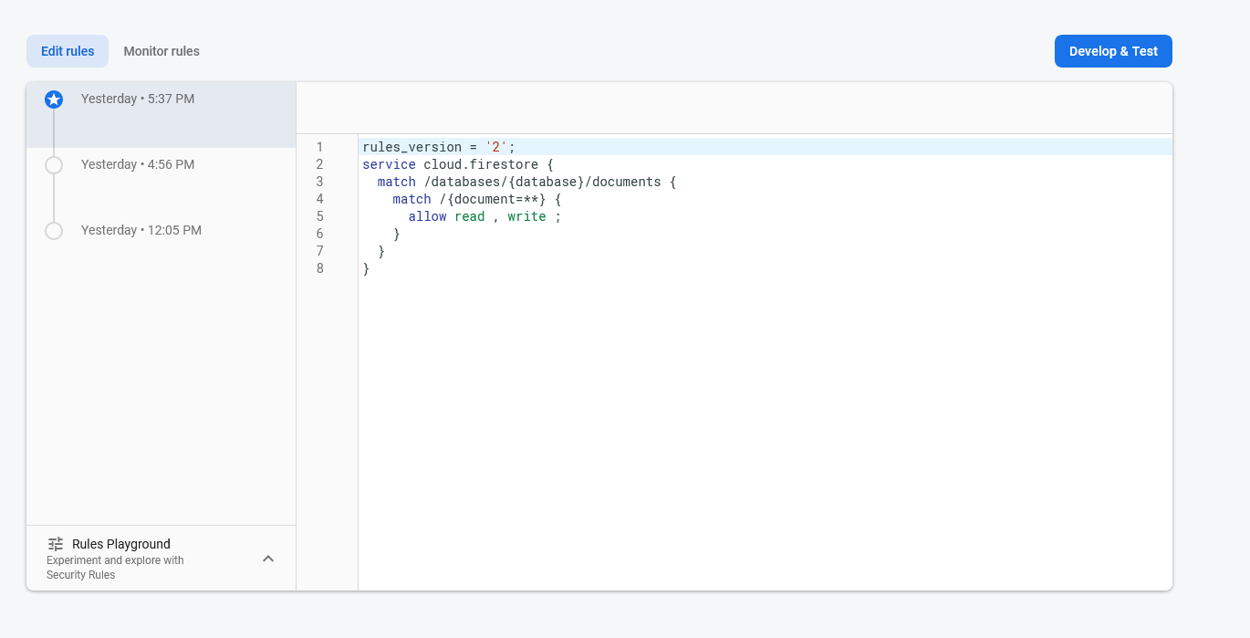The image size is (1250, 638).
Task: Click the version history circle for 4:56 PM
Action: 53,164
